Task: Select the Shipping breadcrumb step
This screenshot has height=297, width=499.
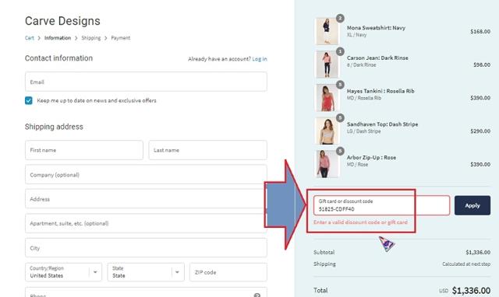Action: click(x=91, y=38)
